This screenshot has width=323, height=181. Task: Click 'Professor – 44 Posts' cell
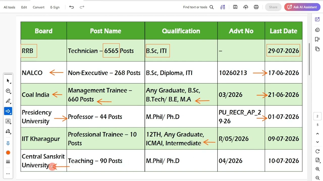106,117
